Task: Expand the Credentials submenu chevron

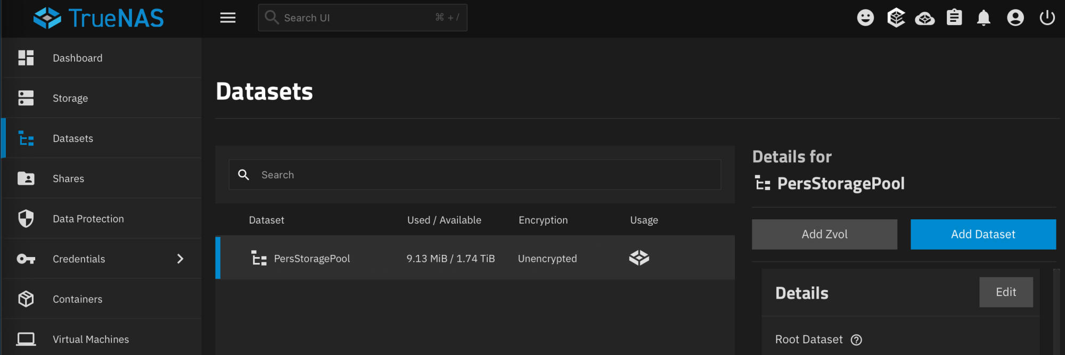Action: 180,259
